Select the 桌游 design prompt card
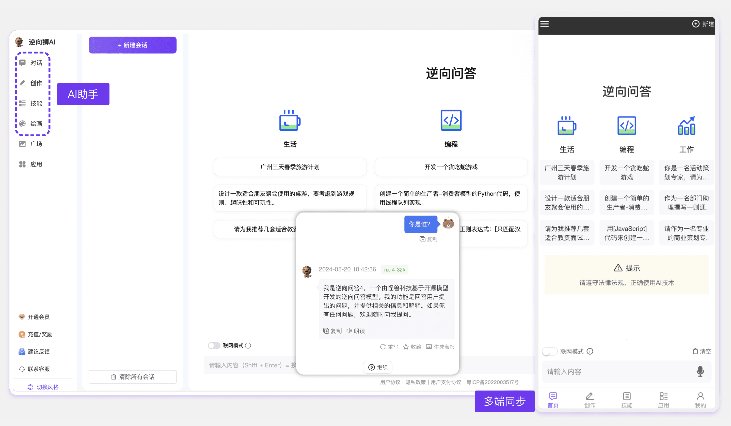Screen dimensions: 731x426 (290, 198)
